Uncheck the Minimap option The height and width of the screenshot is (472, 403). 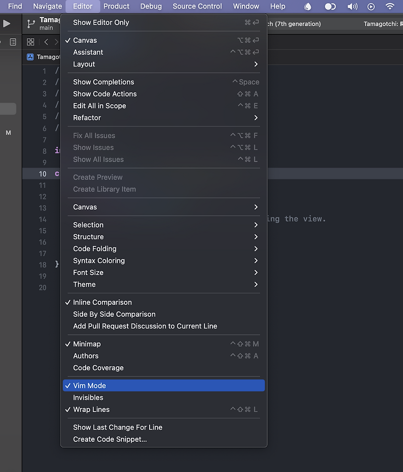(86, 344)
